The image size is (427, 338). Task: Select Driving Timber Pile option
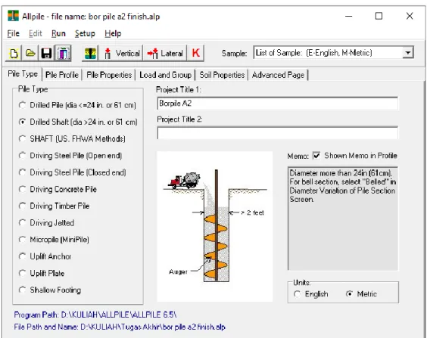55,206
